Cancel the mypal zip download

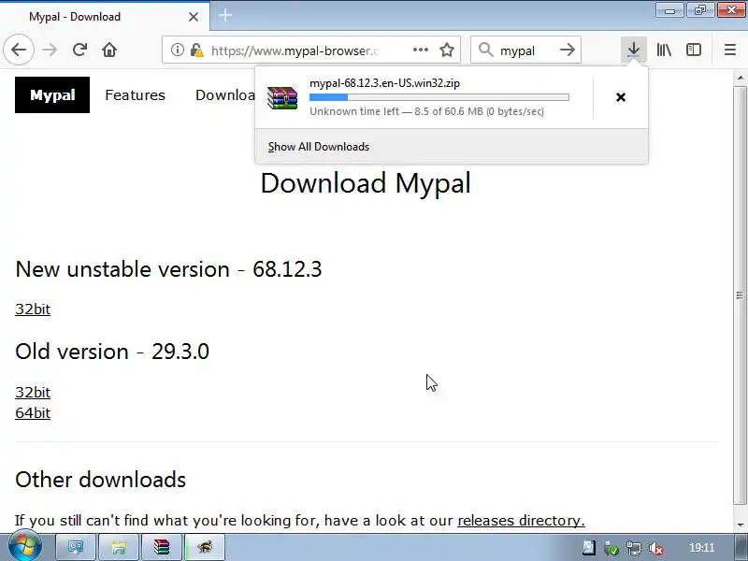point(621,97)
